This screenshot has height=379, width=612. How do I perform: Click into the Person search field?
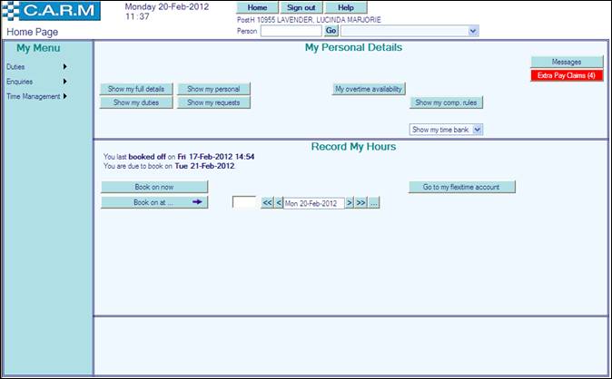coord(291,31)
